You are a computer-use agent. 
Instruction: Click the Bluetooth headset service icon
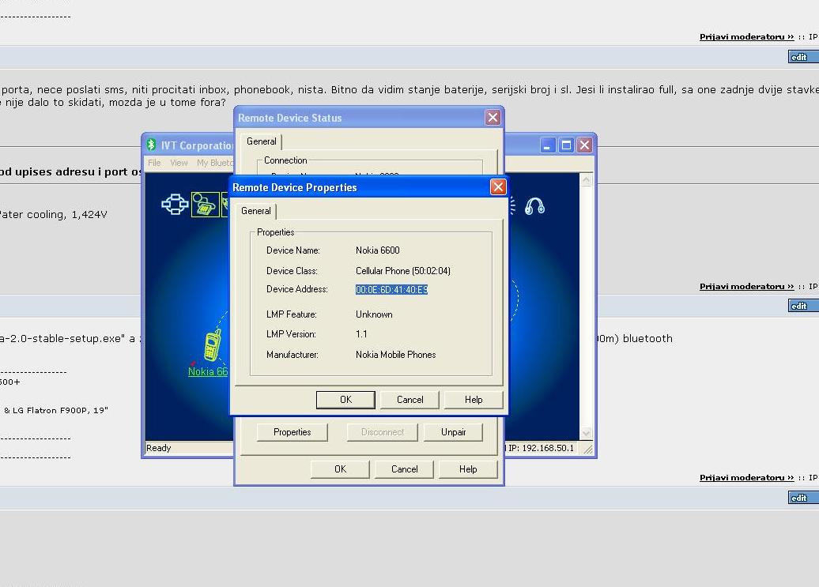pos(535,206)
